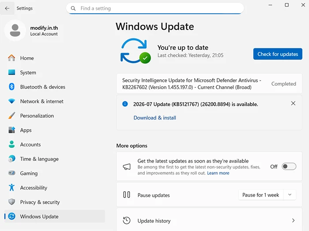Open Update history chevron
Viewport: 309px width, 231px height.
[293, 220]
